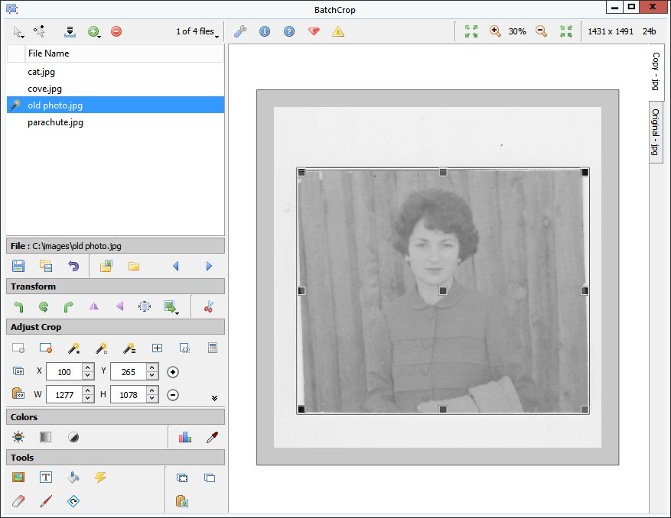Click the scissors crop icon
671x518 pixels.
click(x=208, y=306)
